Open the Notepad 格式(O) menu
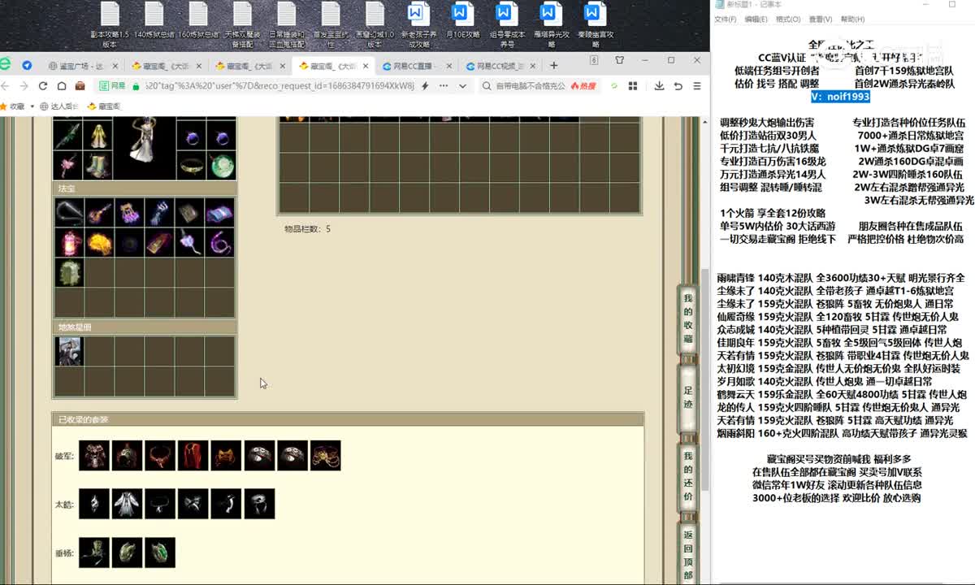The image size is (975, 585). pyautogui.click(x=787, y=19)
